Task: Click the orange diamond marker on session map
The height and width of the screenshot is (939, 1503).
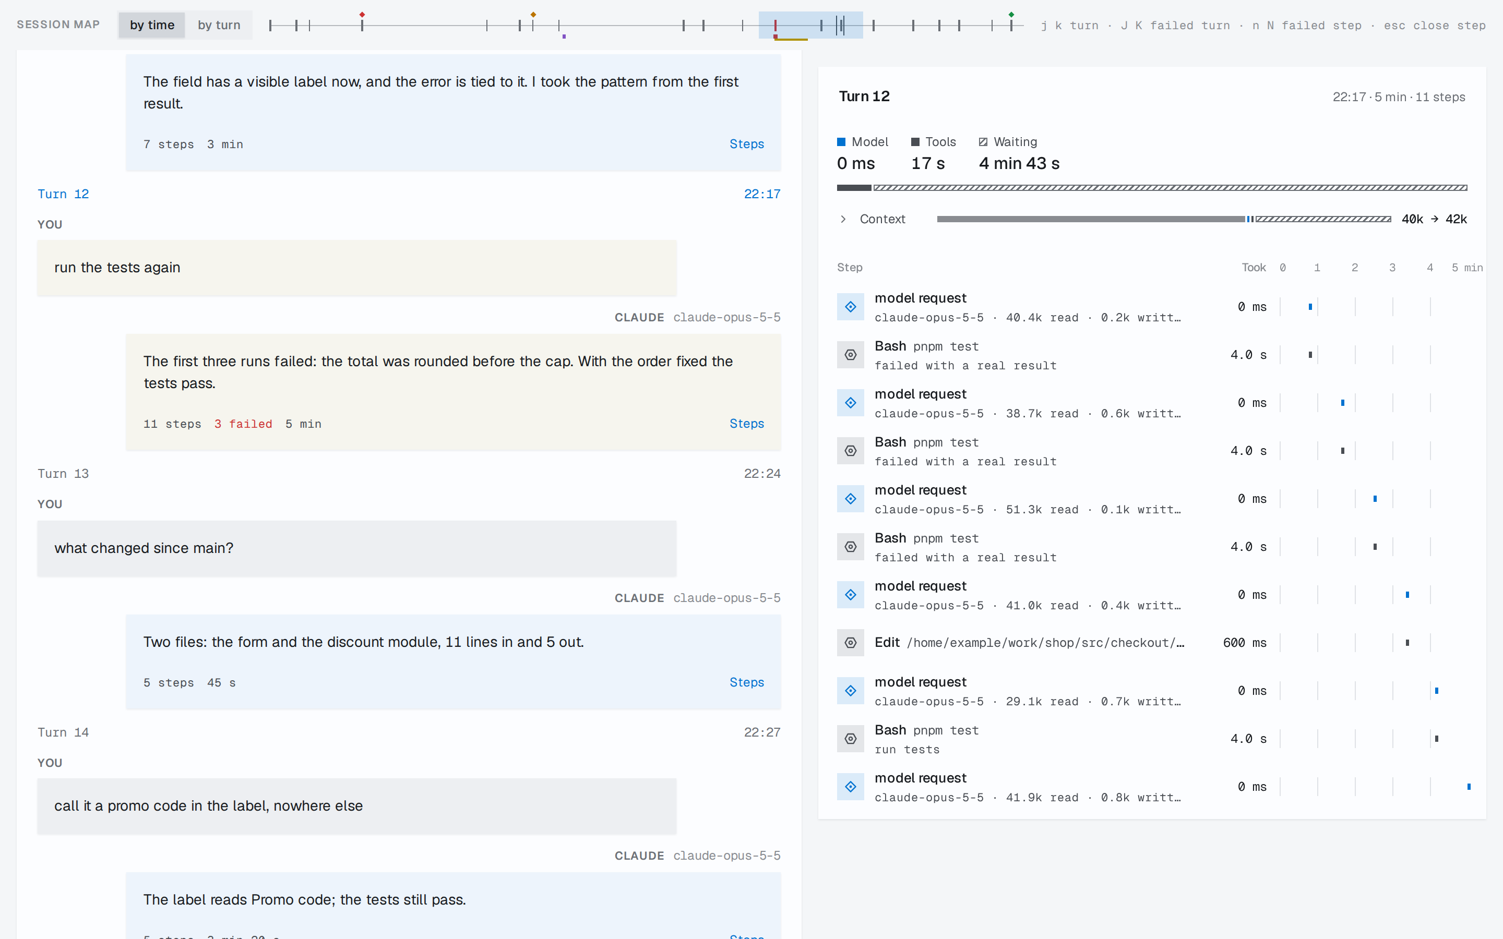Action: click(533, 14)
